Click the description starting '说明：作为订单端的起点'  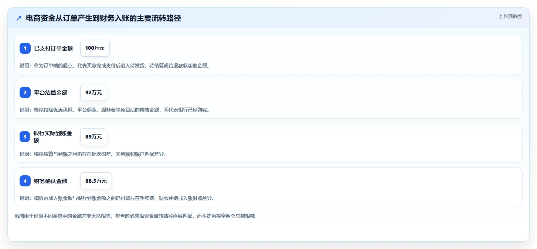click(115, 66)
